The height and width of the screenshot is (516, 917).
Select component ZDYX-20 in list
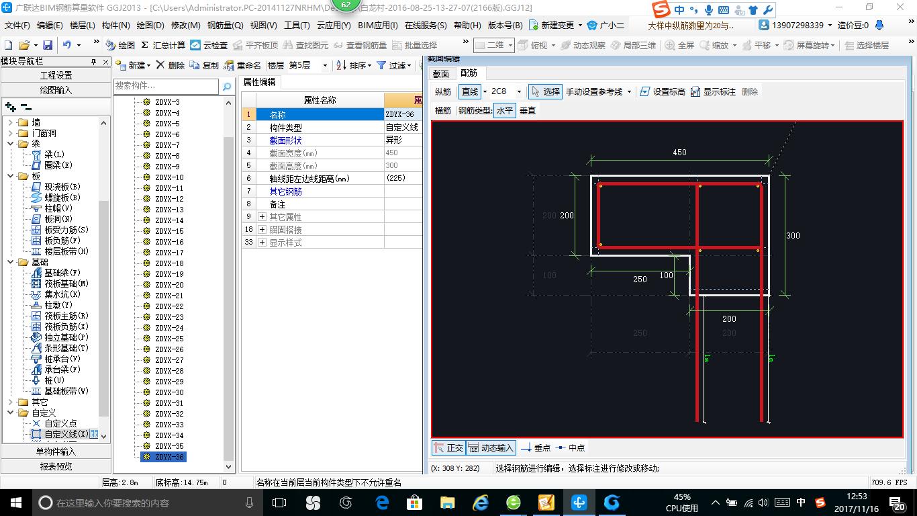169,285
